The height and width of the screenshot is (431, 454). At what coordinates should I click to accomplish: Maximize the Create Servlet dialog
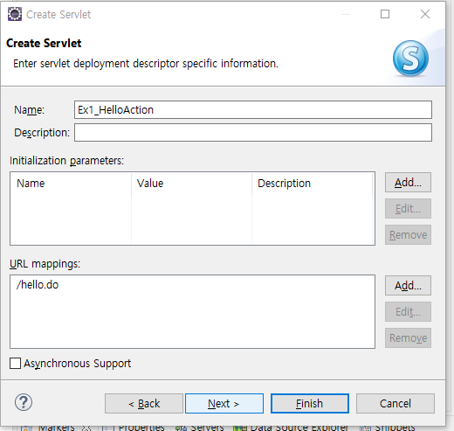click(385, 14)
